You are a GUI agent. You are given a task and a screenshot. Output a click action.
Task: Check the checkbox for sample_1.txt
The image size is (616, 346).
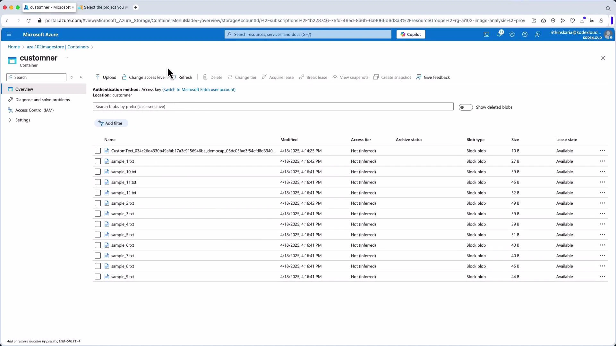pyautogui.click(x=98, y=161)
